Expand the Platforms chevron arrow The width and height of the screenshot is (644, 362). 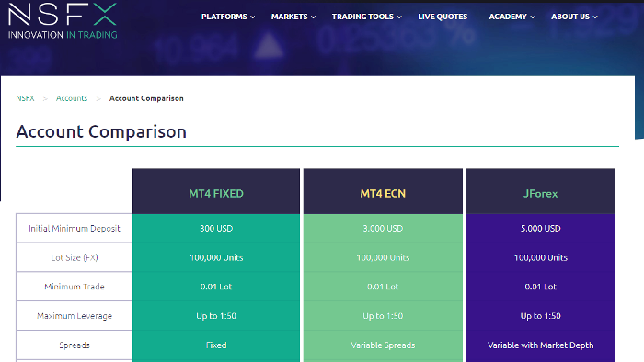(x=253, y=17)
